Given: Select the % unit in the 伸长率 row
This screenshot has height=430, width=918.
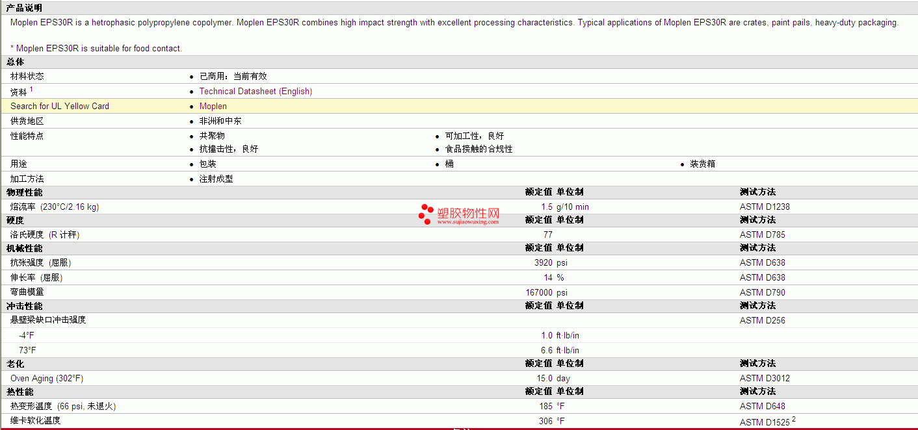Looking at the screenshot, I should 560,278.
